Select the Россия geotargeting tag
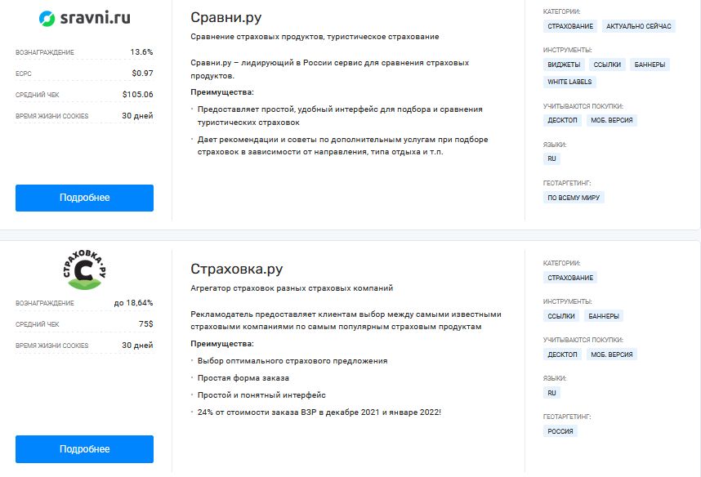Viewport: 701px width, 477px height. (x=560, y=431)
